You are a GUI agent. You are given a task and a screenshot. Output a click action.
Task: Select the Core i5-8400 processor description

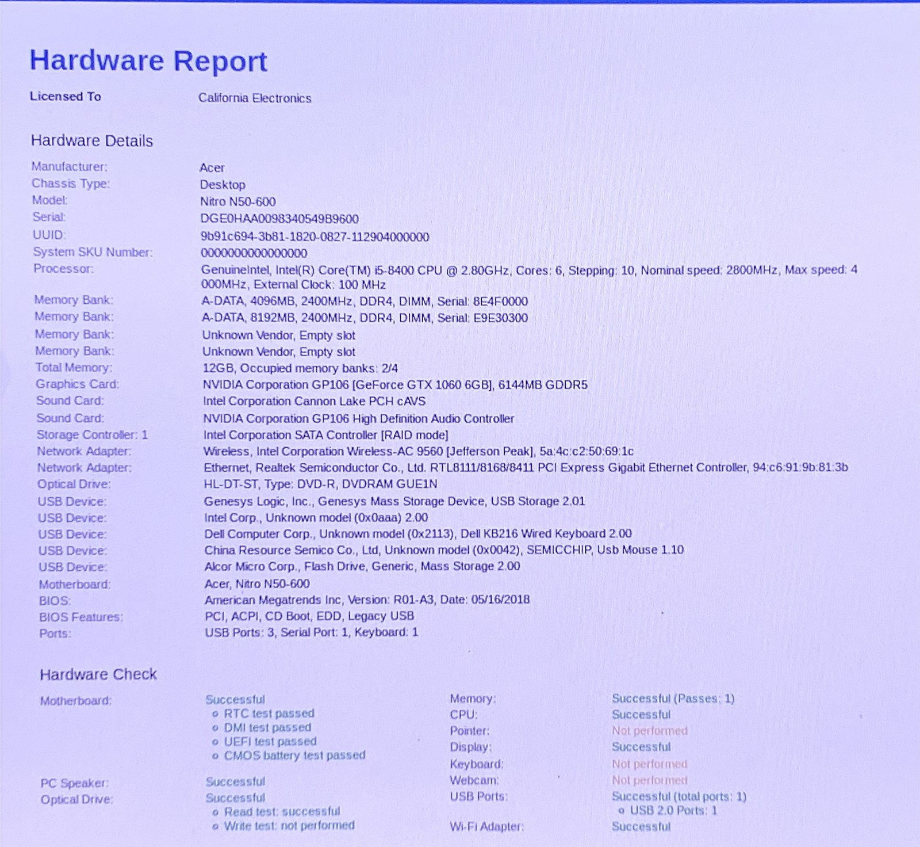click(529, 277)
